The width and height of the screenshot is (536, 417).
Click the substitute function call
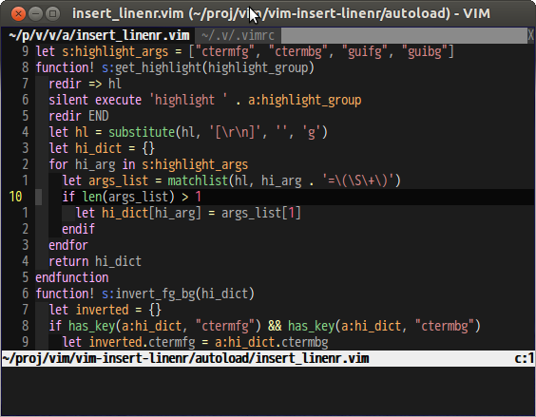218,132
